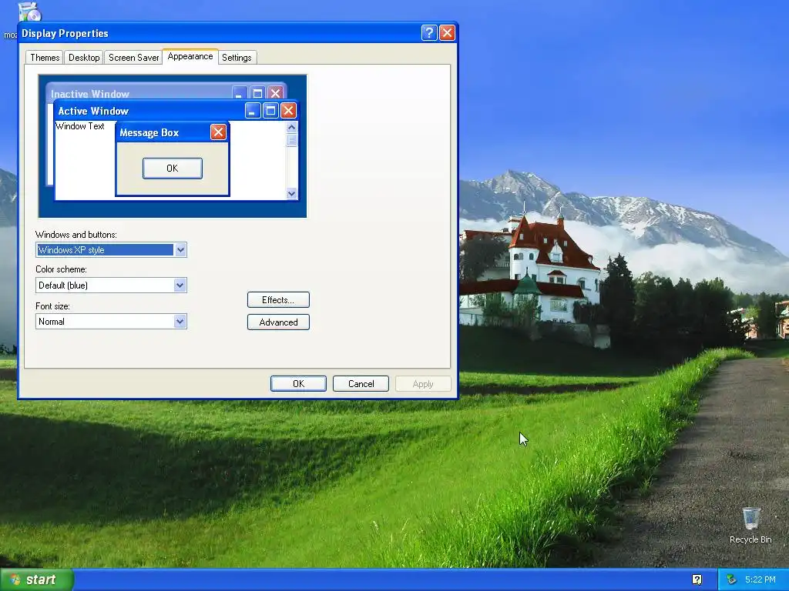Open the Screen Saver tab
This screenshot has width=789, height=591.
[133, 57]
